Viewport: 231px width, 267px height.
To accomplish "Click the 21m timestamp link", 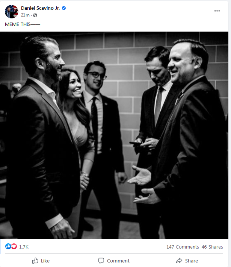I will (x=25, y=15).
